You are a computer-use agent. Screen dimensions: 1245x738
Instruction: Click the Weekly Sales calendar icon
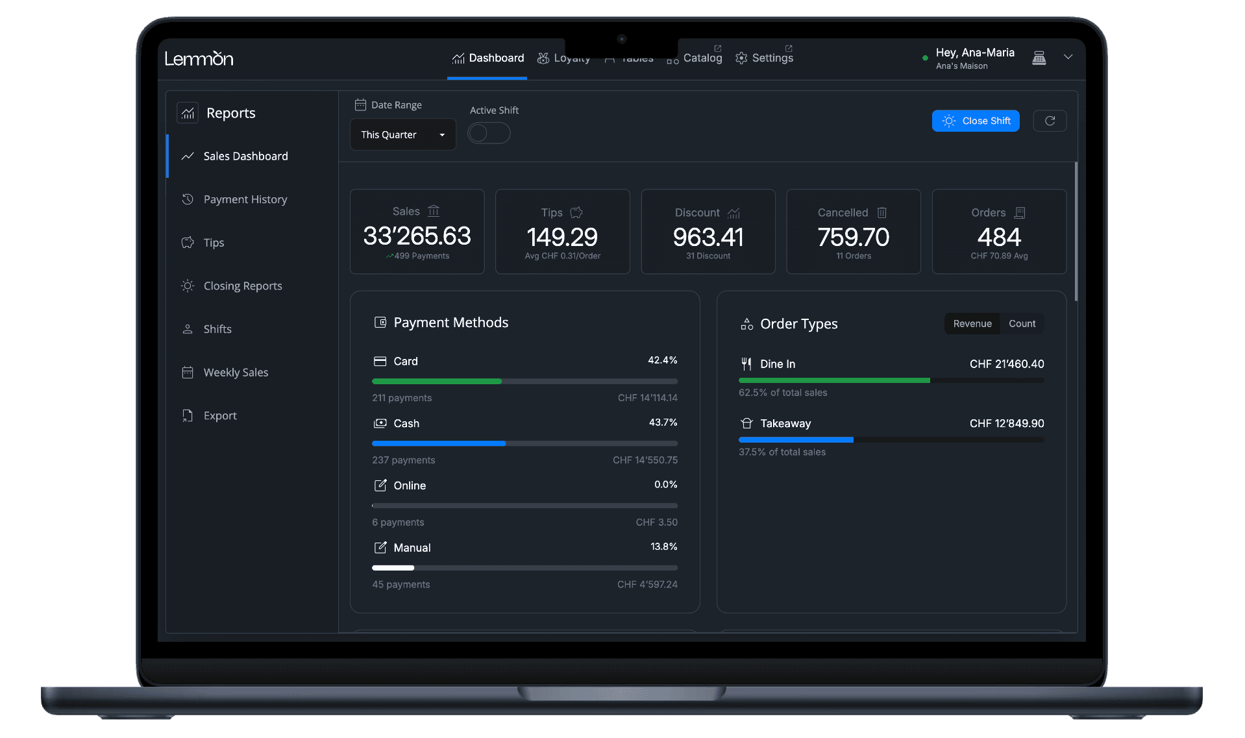coord(188,373)
